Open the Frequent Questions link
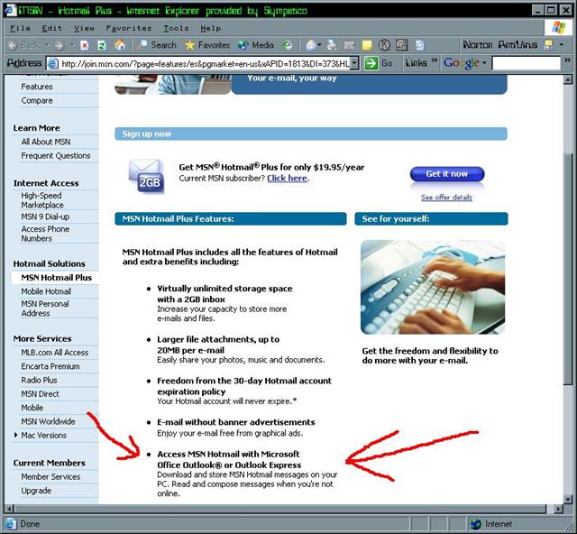Screen dimensions: 577x534 [x=56, y=156]
